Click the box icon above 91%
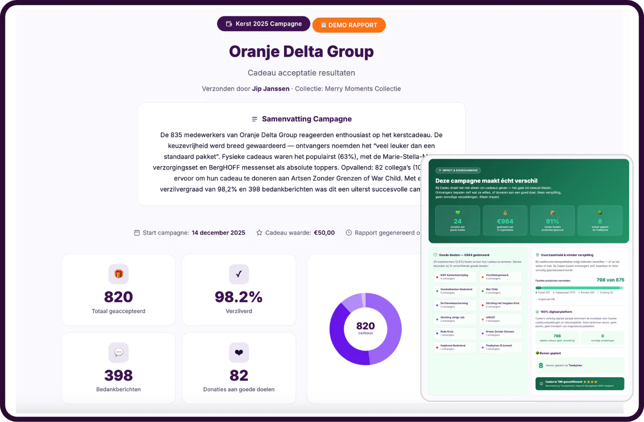Viewport: 644px width, 422px height. (552, 213)
